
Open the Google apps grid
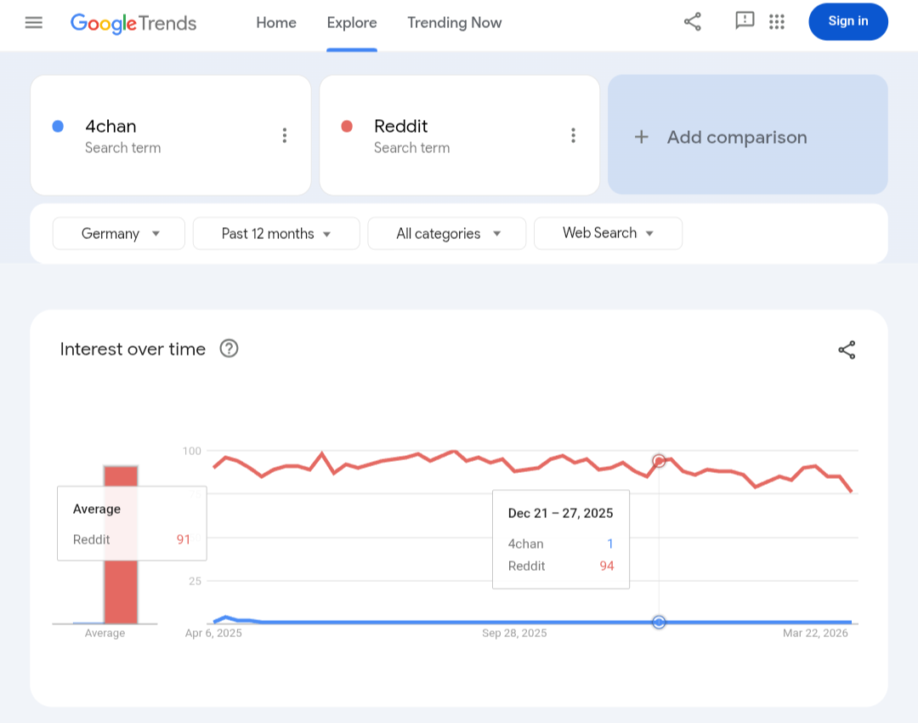coord(777,21)
